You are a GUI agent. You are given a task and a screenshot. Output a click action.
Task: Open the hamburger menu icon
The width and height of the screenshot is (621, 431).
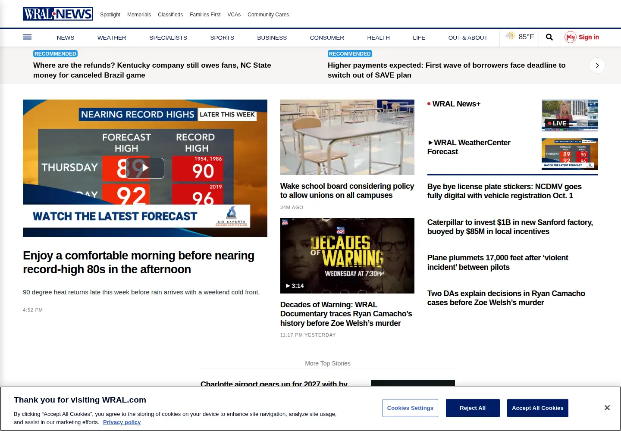(27, 37)
